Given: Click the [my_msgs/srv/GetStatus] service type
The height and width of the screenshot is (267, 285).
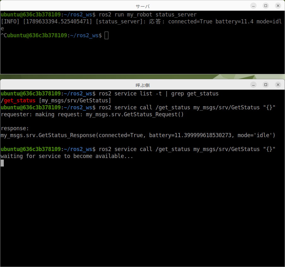Looking at the screenshot, I should click(x=75, y=100).
